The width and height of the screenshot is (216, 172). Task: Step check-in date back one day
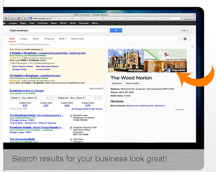tap(47, 98)
